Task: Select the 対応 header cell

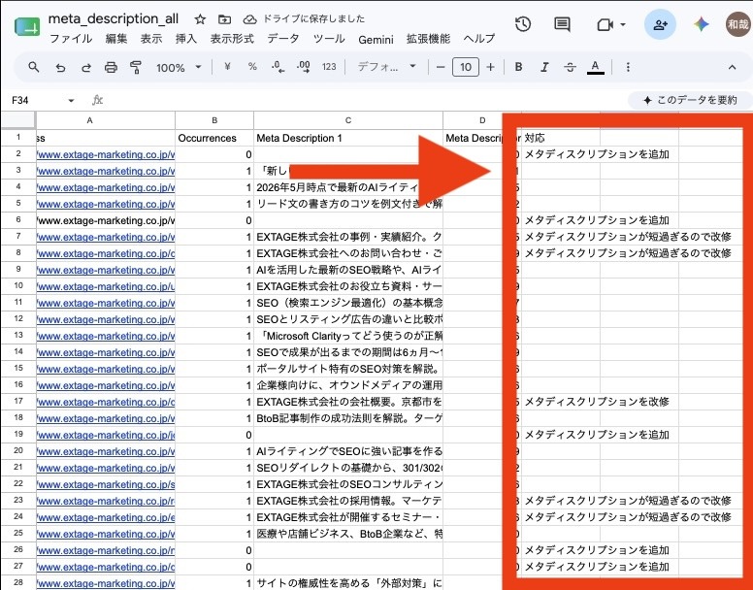Action: tap(561, 138)
